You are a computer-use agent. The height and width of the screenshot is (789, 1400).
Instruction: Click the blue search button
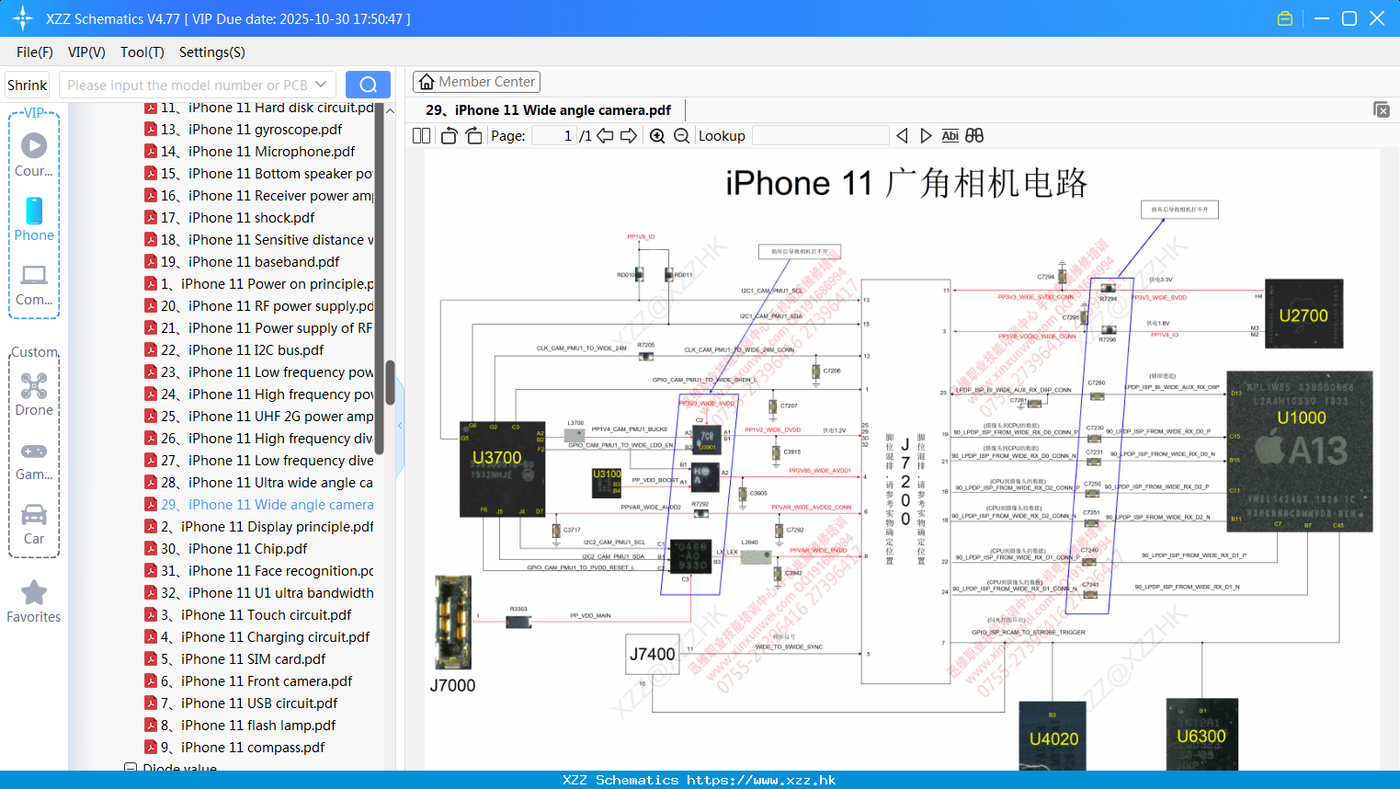(368, 85)
